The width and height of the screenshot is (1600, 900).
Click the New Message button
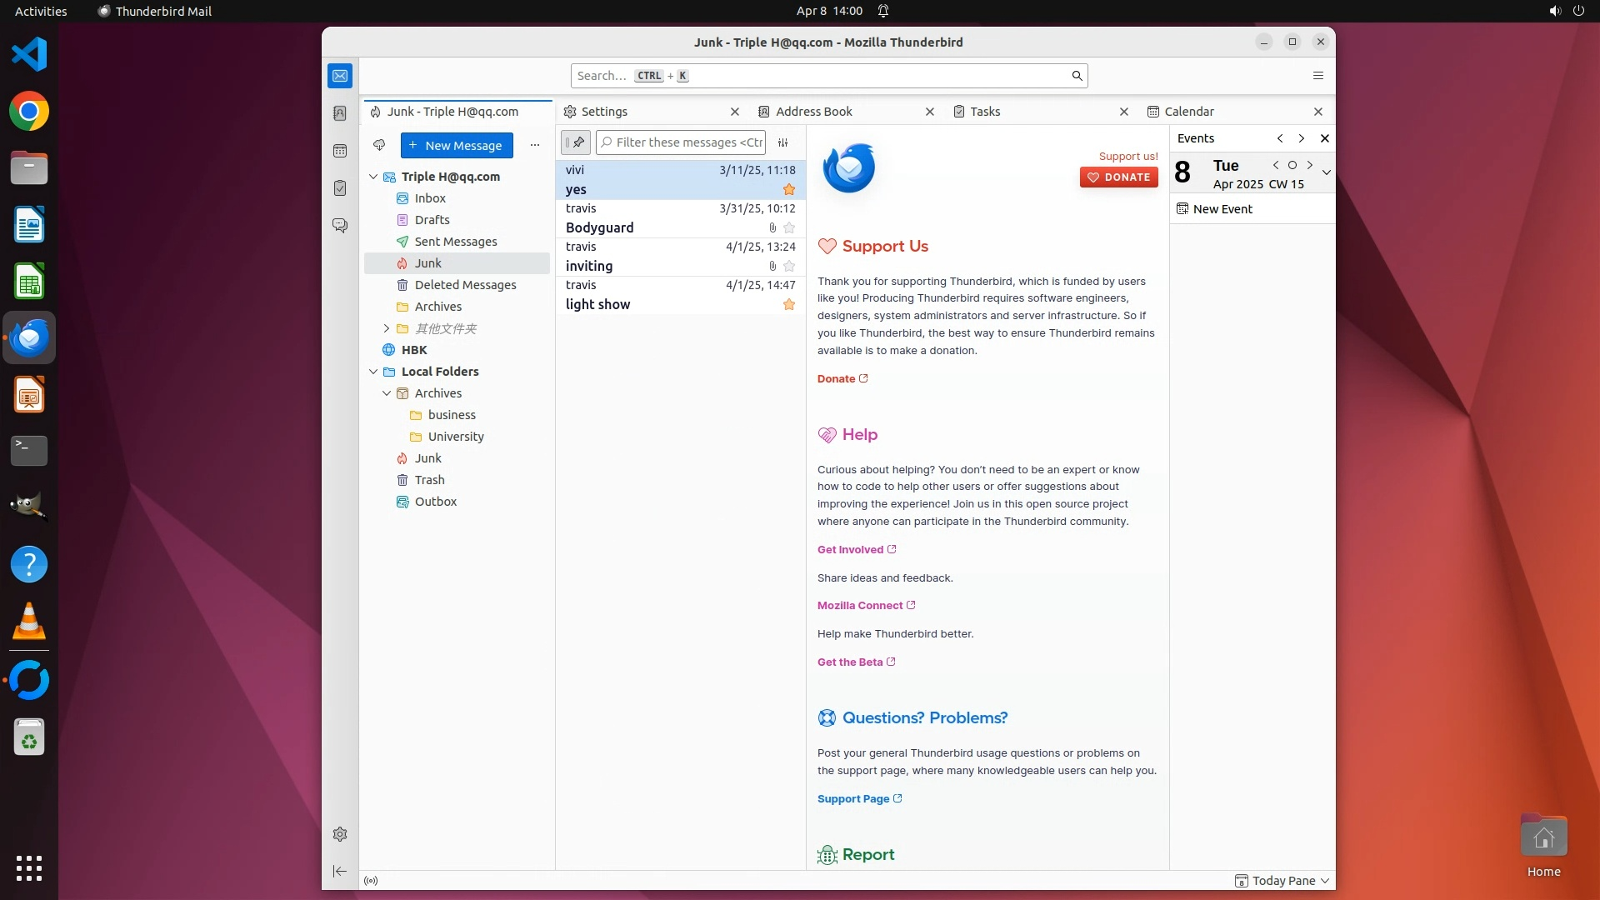pyautogui.click(x=457, y=145)
